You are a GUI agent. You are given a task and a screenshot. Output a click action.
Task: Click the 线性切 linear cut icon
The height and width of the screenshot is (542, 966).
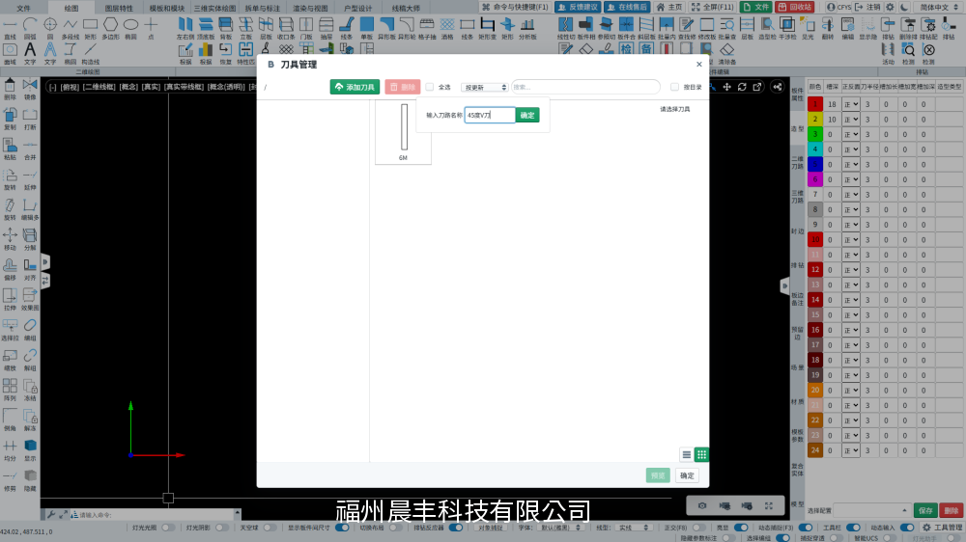565,28
